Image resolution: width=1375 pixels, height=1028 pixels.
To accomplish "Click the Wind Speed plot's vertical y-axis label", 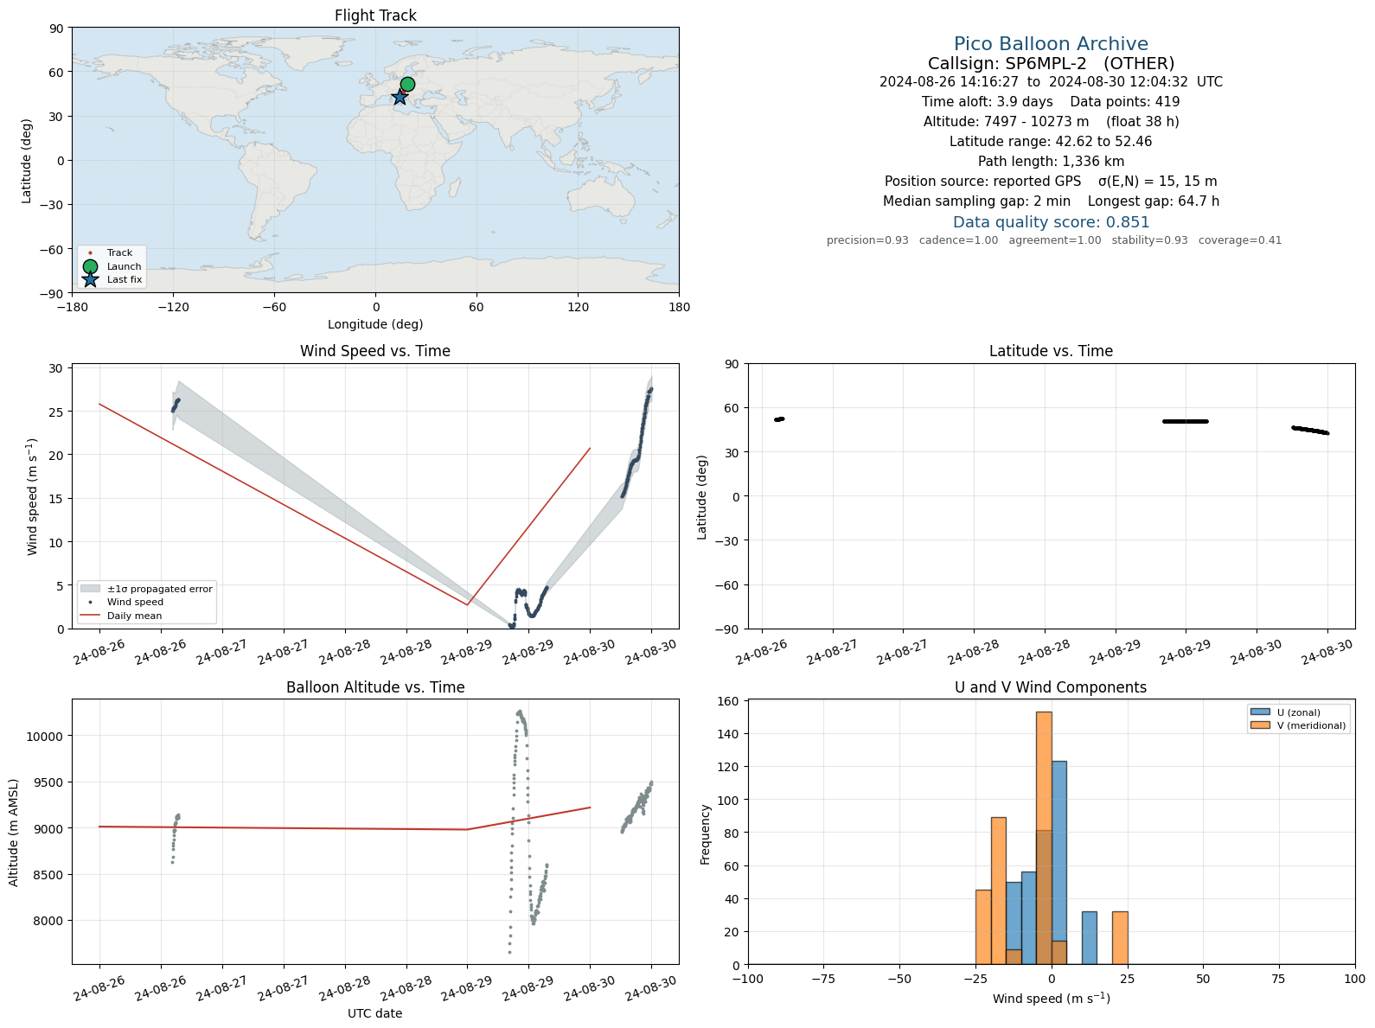I will coord(33,497).
